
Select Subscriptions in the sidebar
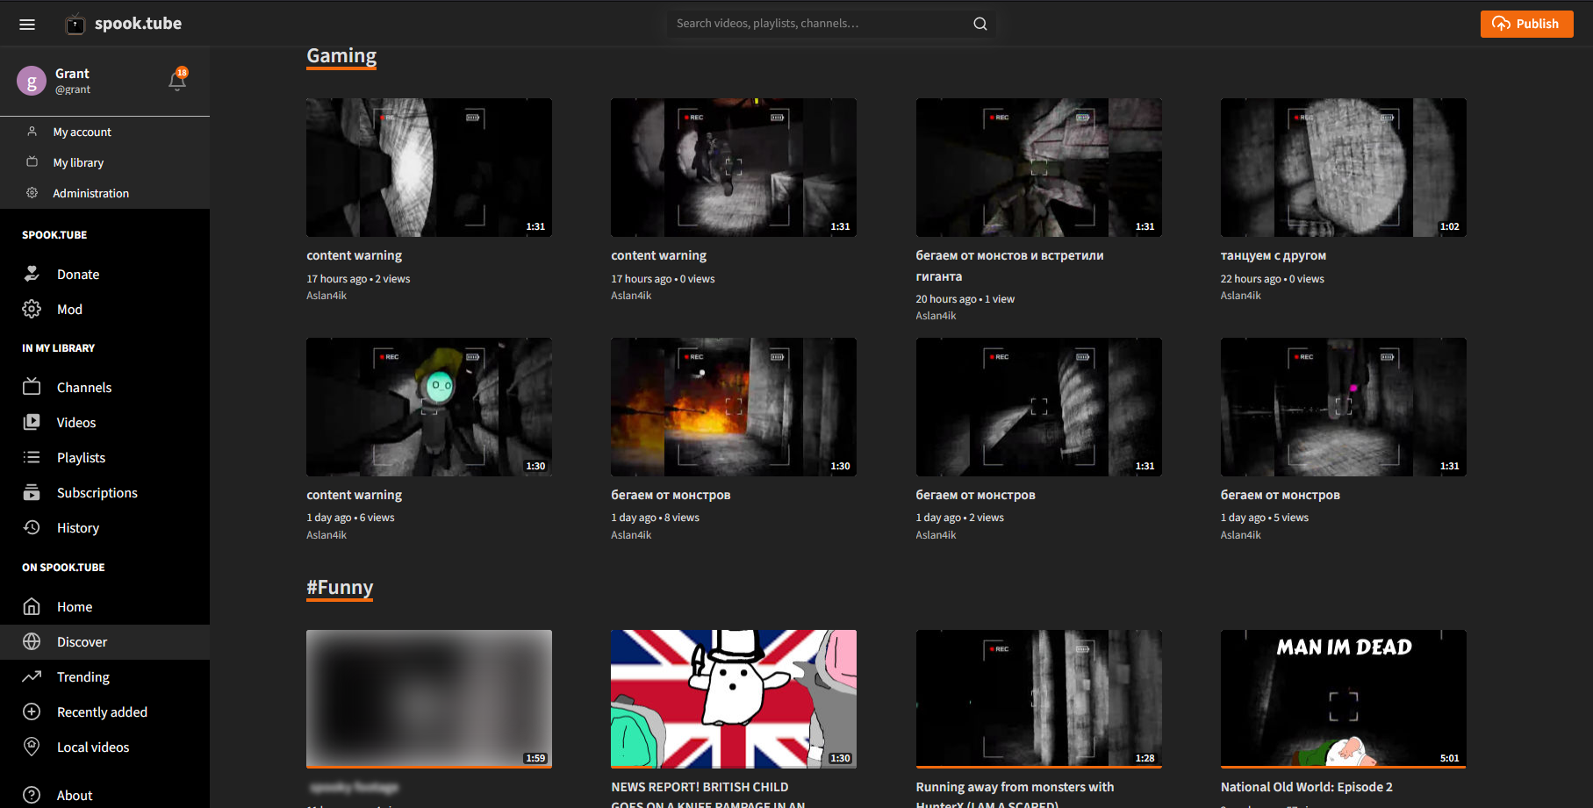(97, 492)
